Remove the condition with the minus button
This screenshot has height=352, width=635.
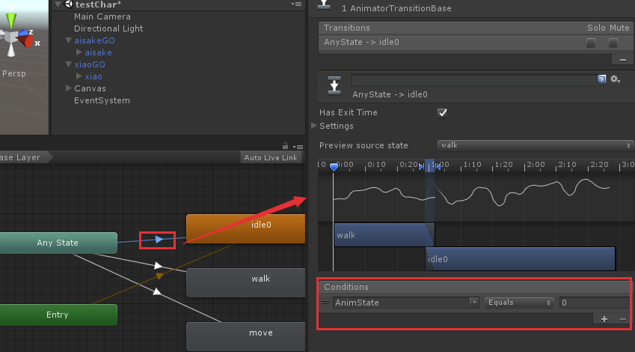pyautogui.click(x=623, y=319)
